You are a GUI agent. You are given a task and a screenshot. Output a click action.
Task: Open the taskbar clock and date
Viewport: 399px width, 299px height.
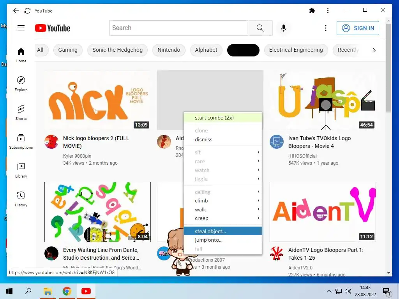[365, 291]
